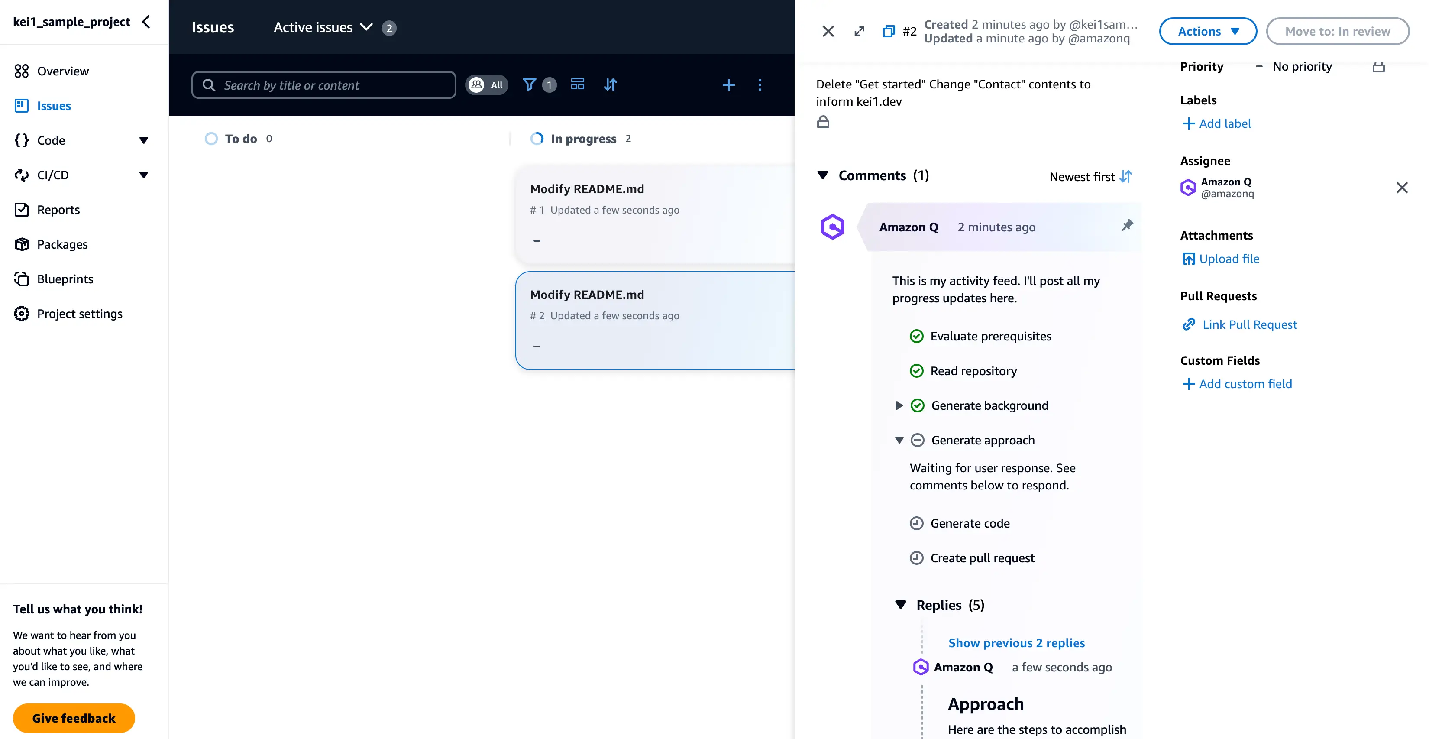Open the Active issues view dropdown
Viewport: 1429px width, 739px height.
click(323, 27)
